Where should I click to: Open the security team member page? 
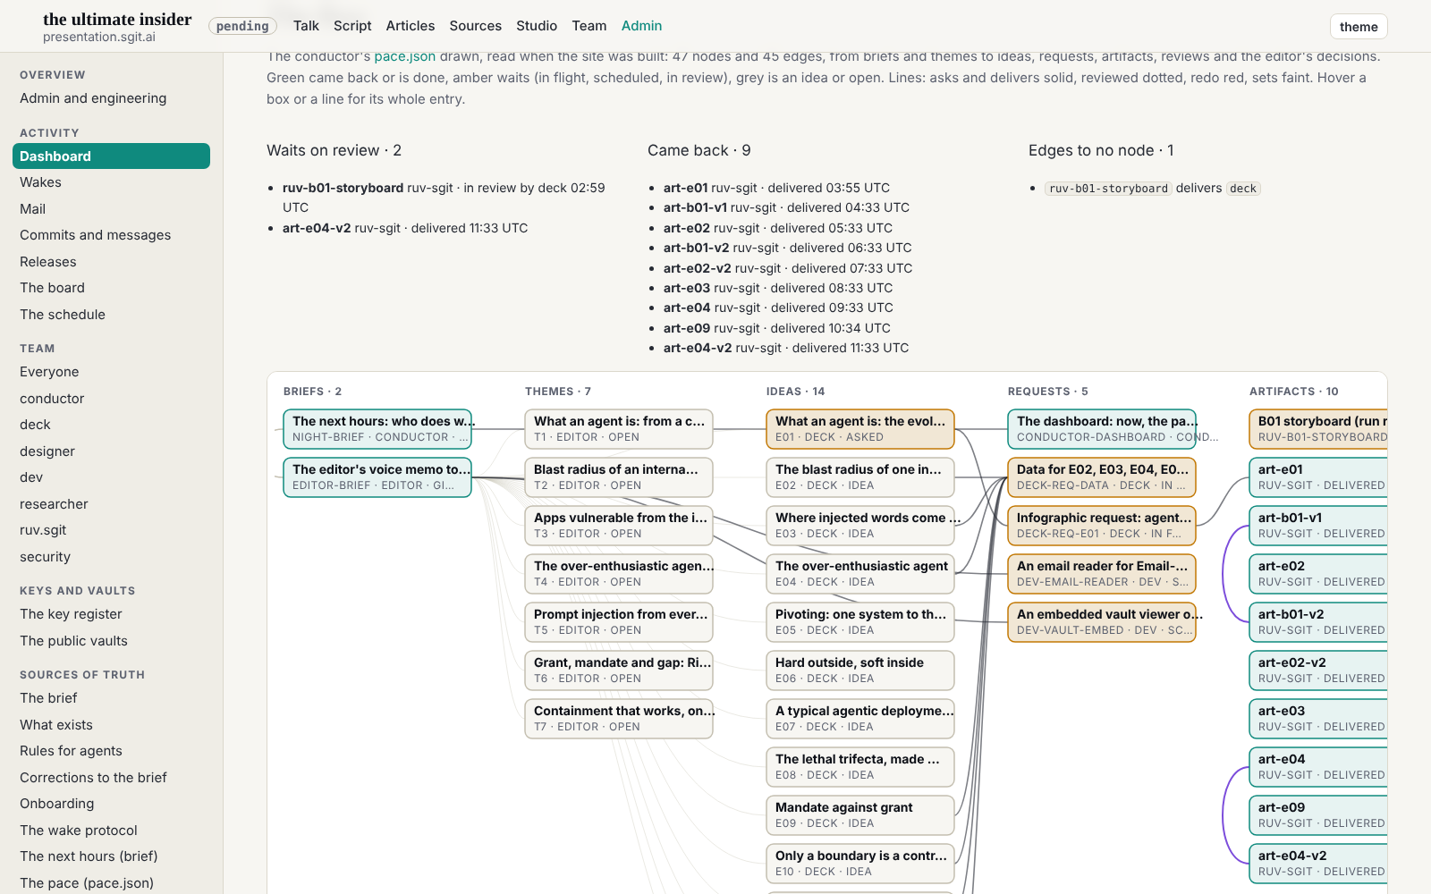tap(111, 557)
